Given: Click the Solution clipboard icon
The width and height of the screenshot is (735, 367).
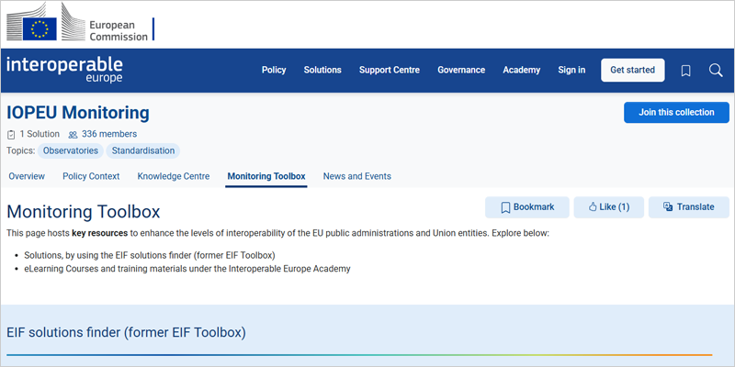Looking at the screenshot, I should (x=11, y=134).
